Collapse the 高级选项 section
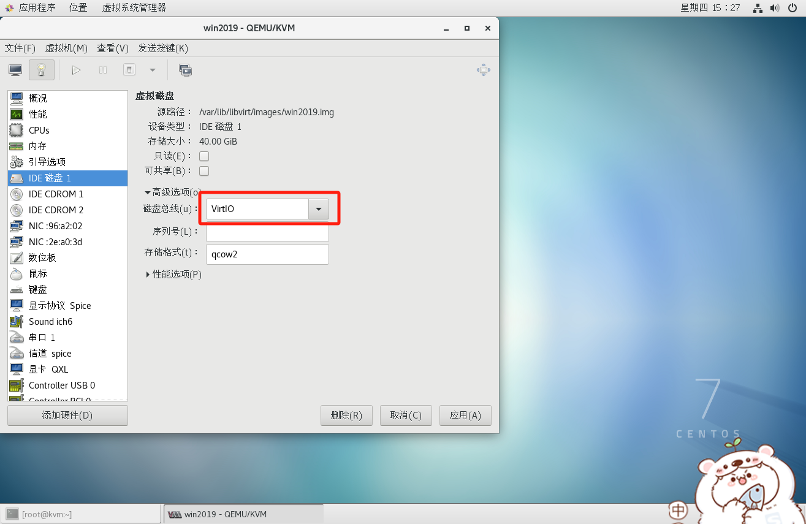806x524 pixels. click(173, 192)
